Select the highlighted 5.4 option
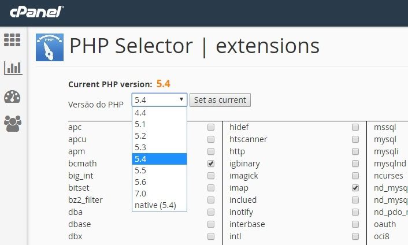 click(x=160, y=159)
